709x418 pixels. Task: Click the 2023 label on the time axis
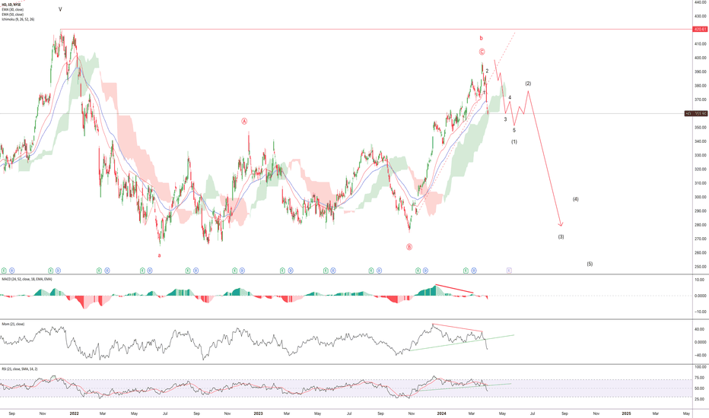pyautogui.click(x=258, y=413)
